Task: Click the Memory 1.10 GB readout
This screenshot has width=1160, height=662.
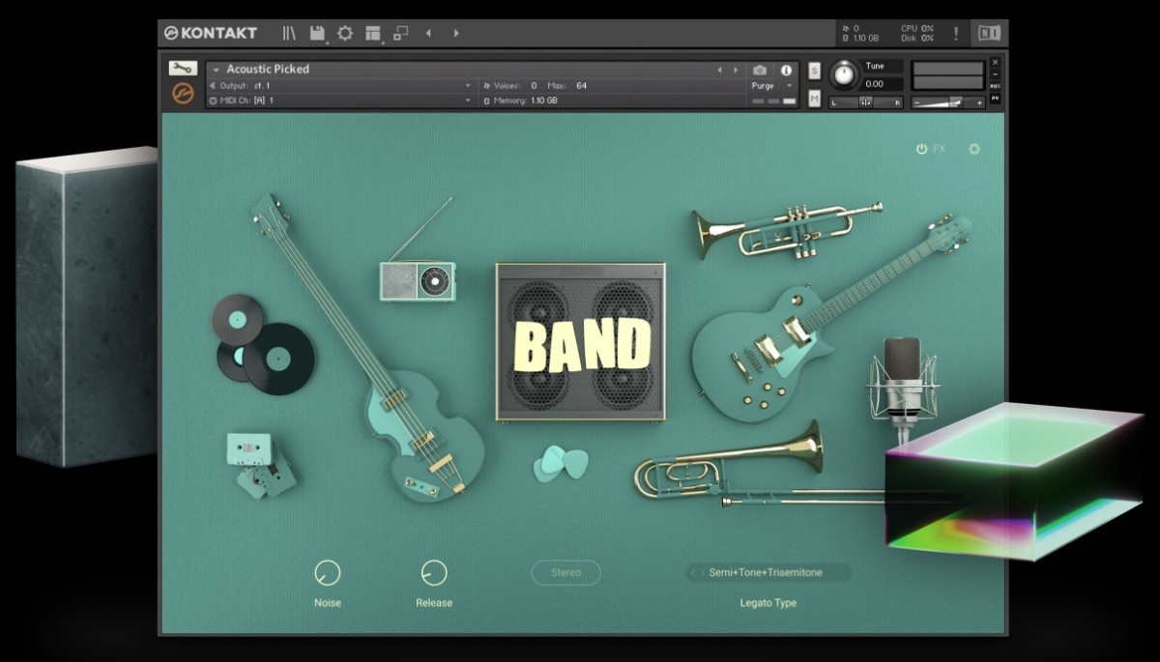Action: coord(520,101)
